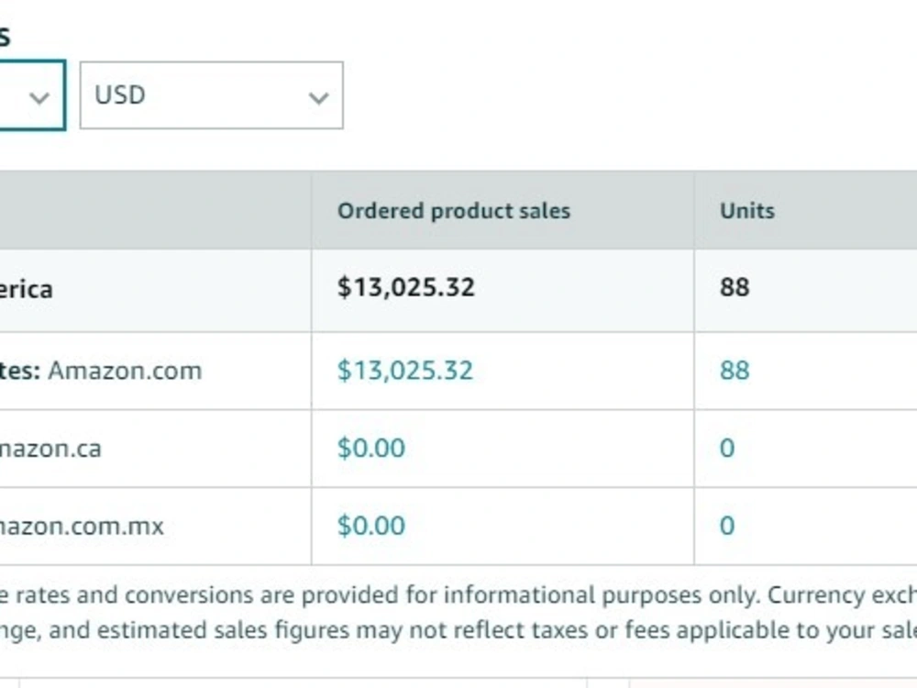Click the bold North America total $13,025.32
This screenshot has width=917, height=688.
point(406,287)
